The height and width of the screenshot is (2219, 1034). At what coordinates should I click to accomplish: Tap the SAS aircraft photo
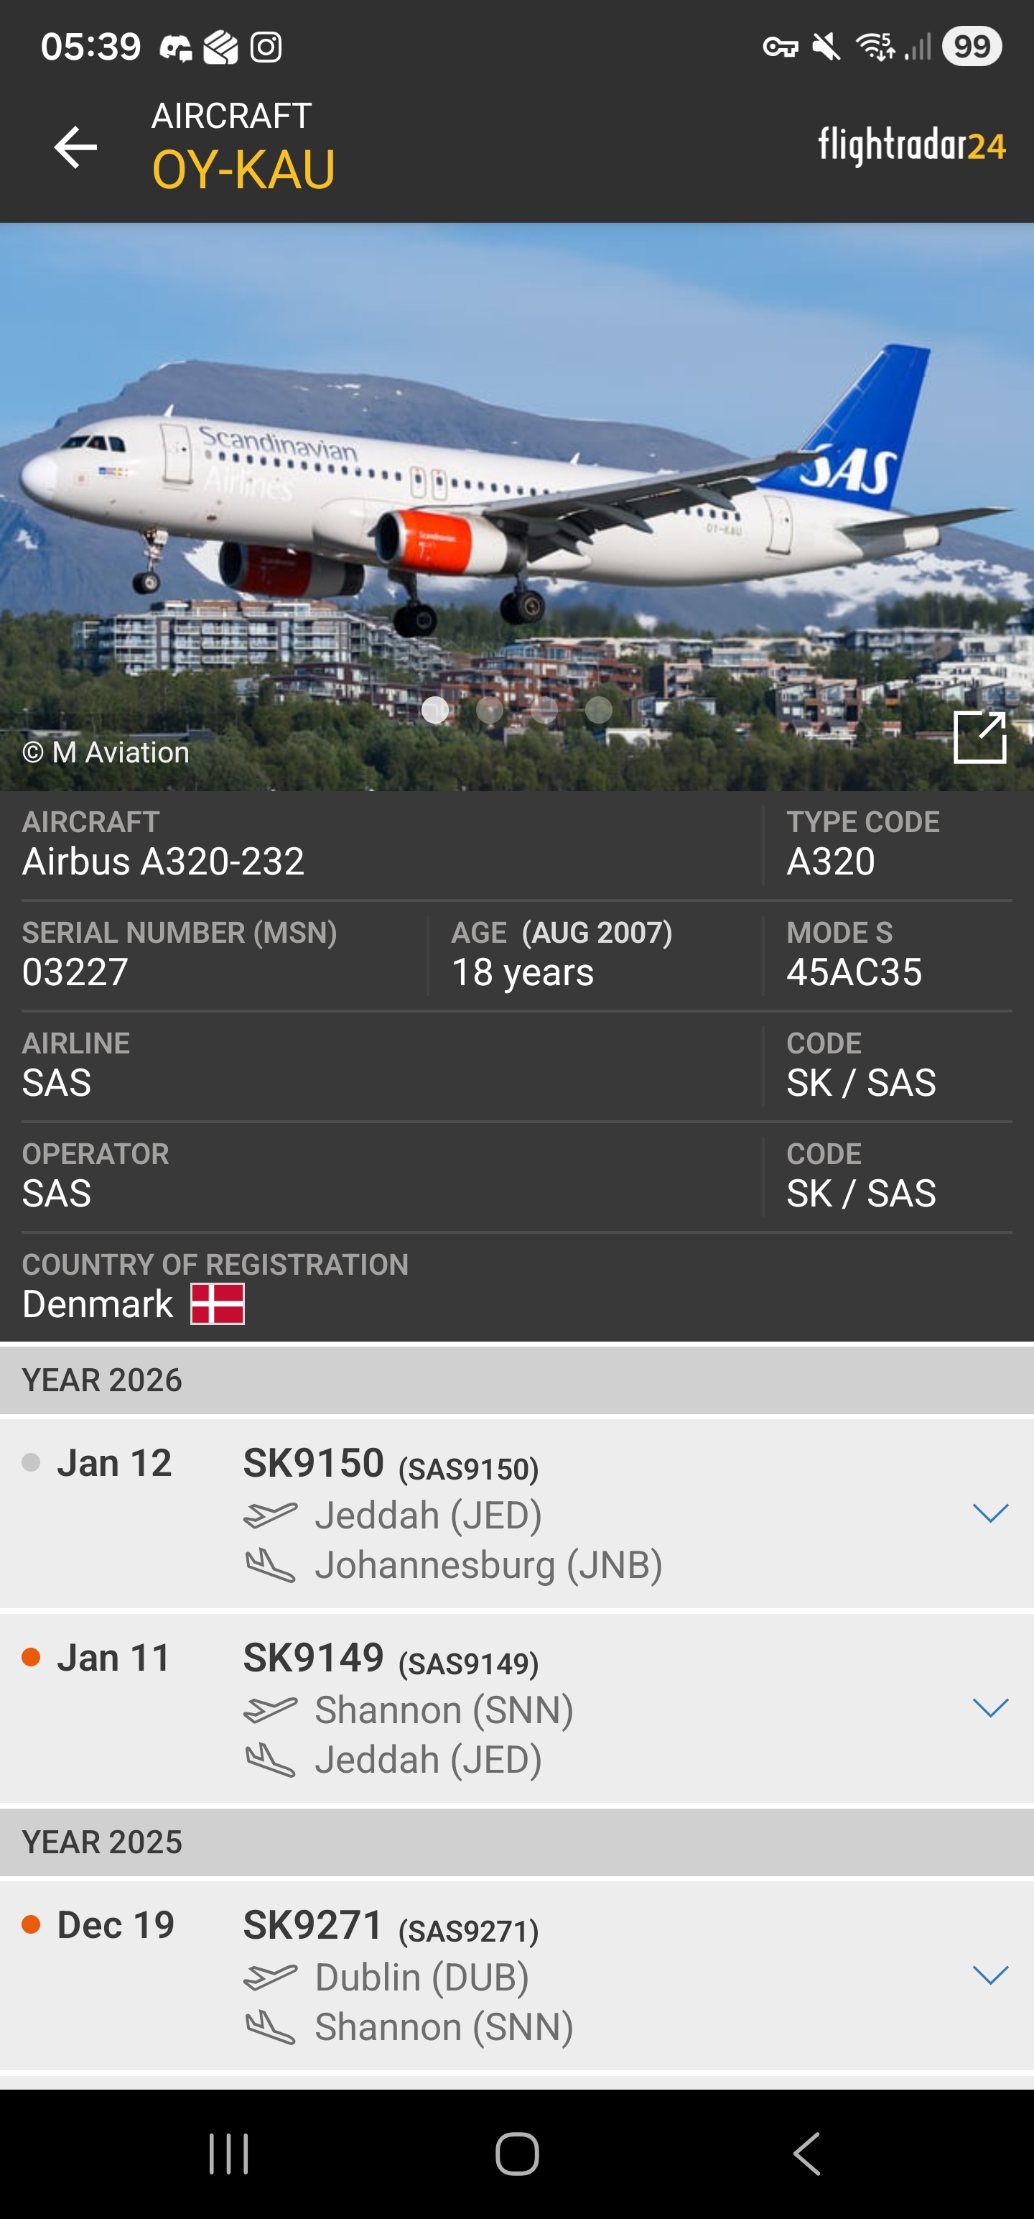(x=516, y=482)
